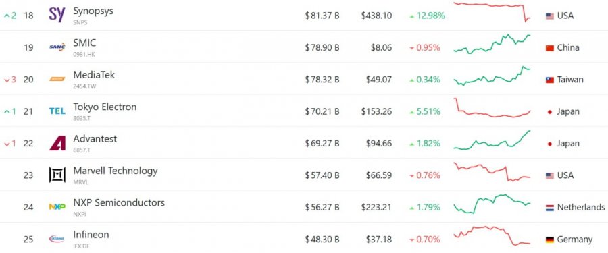Image resolution: width=608 pixels, height=253 pixels.
Task: Click the Marvell Technology red sparkline chart
Action: coord(492,172)
